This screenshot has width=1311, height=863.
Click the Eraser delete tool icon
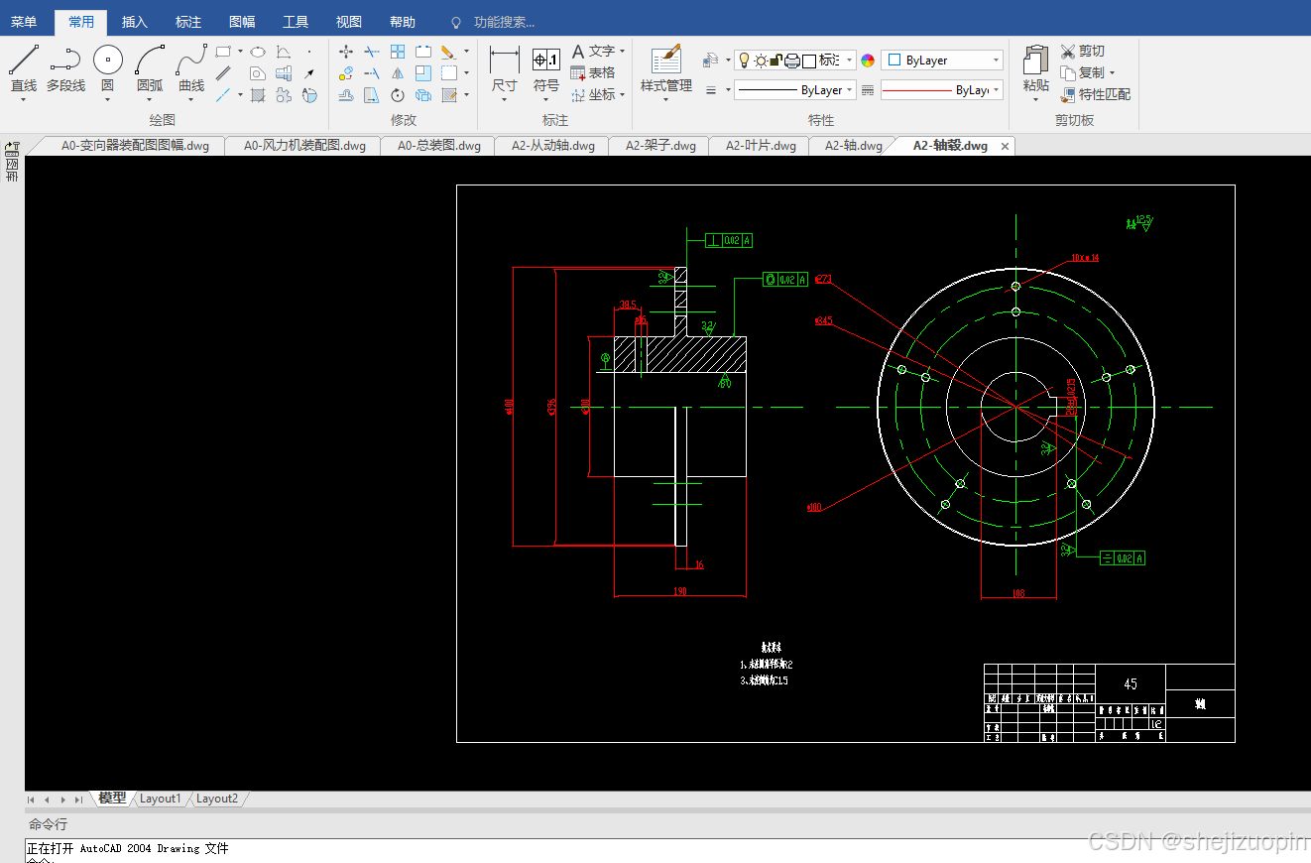click(x=448, y=52)
